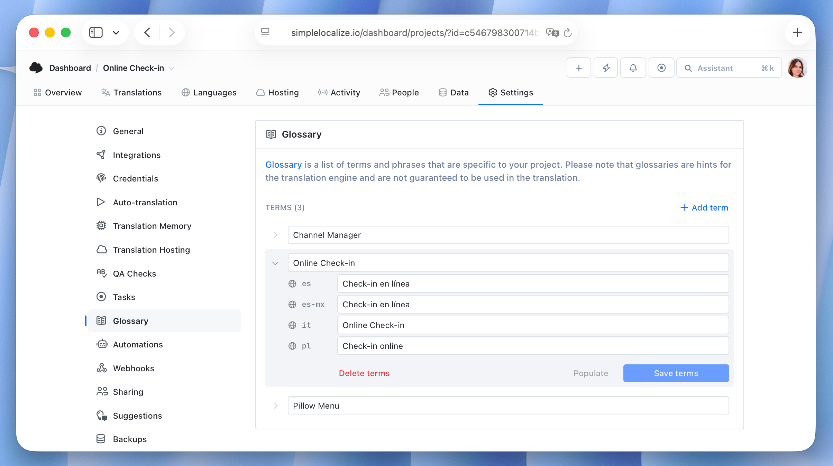Open Auto-translation settings

(x=164, y=202)
